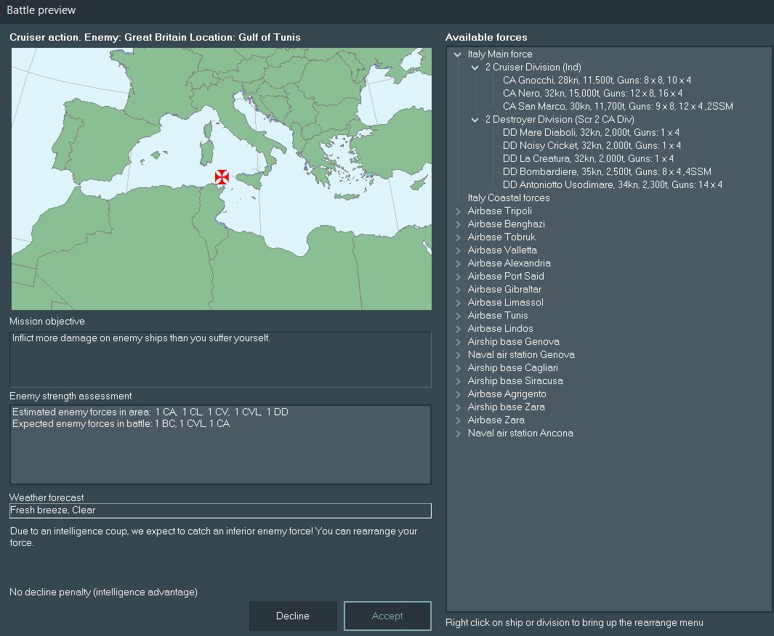Expand Naval air station Ancona chevron

(458, 433)
